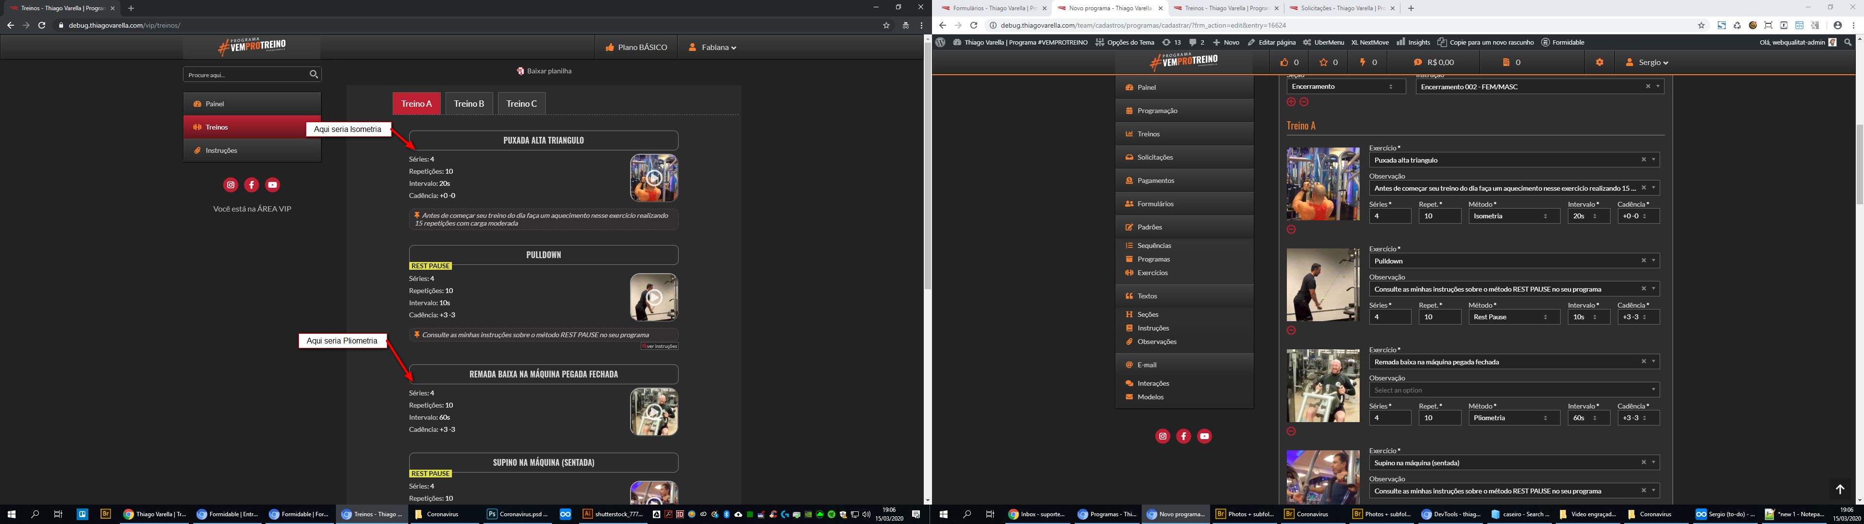Switch to the Treino C tab
Viewport: 1864px width, 524px height.
click(521, 103)
